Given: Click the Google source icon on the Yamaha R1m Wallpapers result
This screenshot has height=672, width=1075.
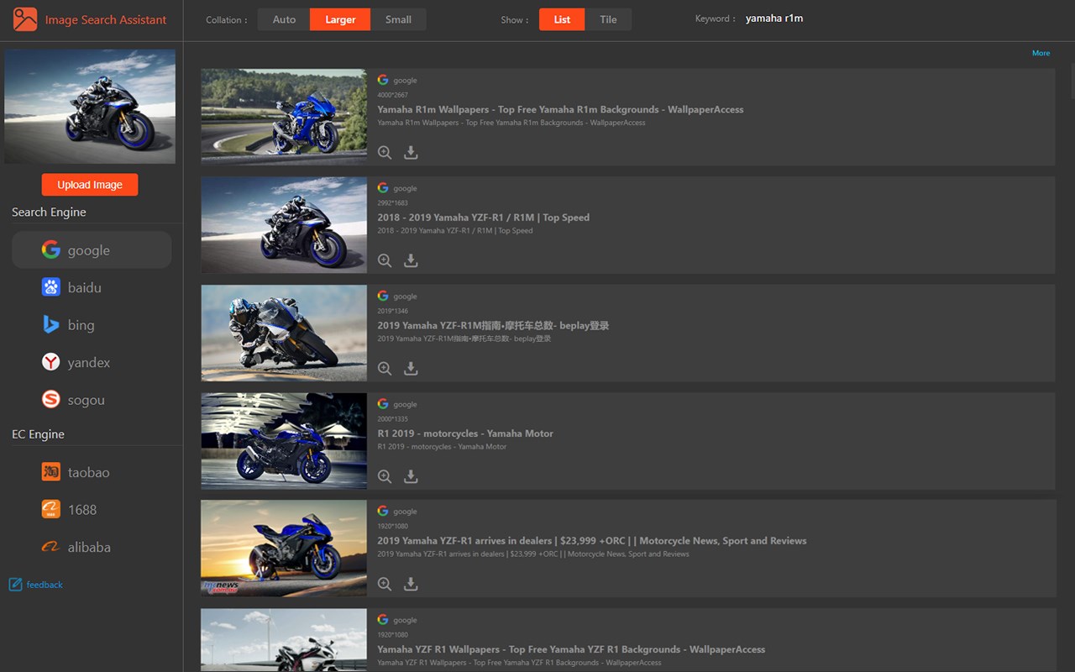Looking at the screenshot, I should point(383,80).
